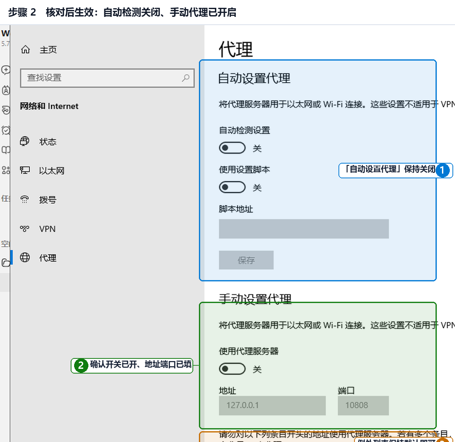Click the 保存 button under 脚本地址
This screenshot has width=455, height=442.
[246, 260]
